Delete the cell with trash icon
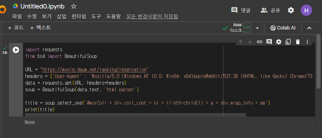 pyautogui.click(x=298, y=42)
